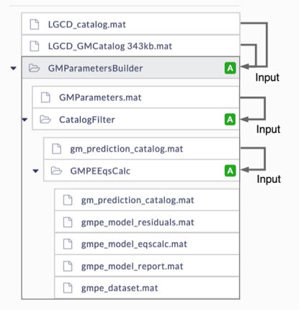
Task: Click the GMParametersBuilder folder icon
Action: pyautogui.click(x=34, y=68)
